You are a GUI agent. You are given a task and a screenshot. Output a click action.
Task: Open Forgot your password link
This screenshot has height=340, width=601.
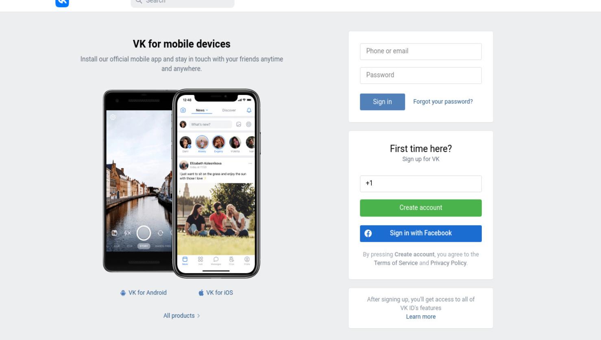[443, 102]
